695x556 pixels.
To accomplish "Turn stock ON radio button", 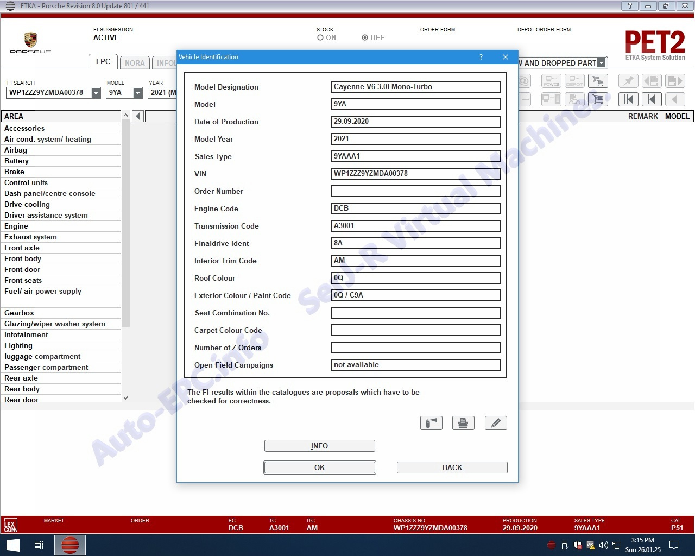I will pyautogui.click(x=320, y=38).
